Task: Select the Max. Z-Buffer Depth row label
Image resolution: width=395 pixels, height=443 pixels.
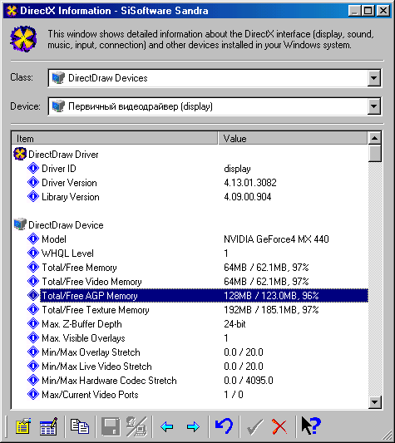Action: (81, 324)
